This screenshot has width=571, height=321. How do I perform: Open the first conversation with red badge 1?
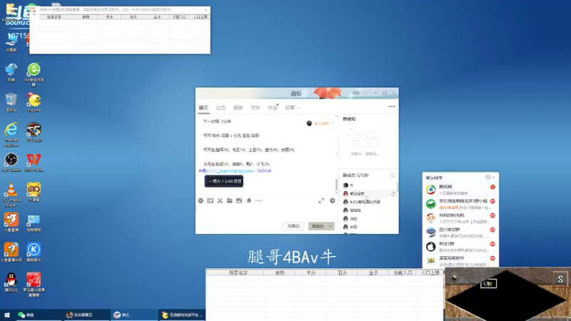460,190
